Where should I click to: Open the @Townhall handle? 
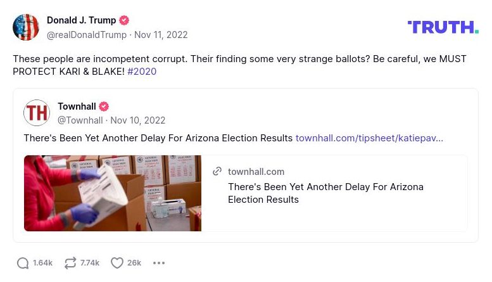click(x=80, y=120)
